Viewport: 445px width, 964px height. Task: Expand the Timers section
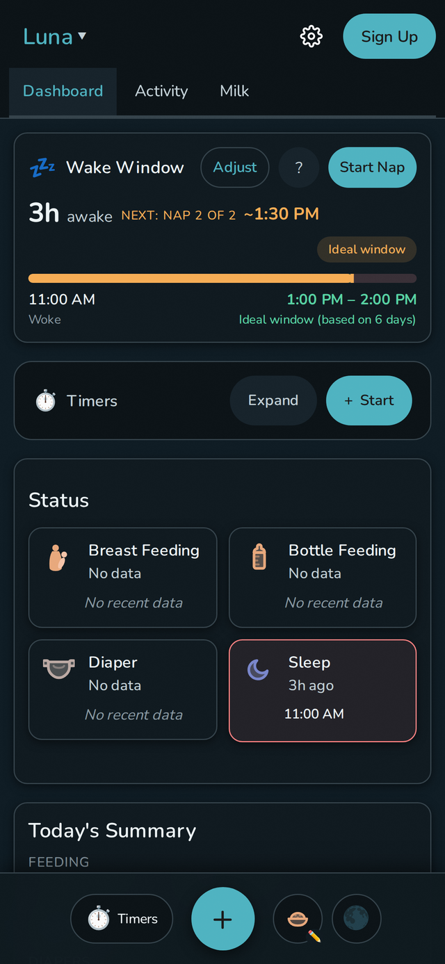pos(273,400)
